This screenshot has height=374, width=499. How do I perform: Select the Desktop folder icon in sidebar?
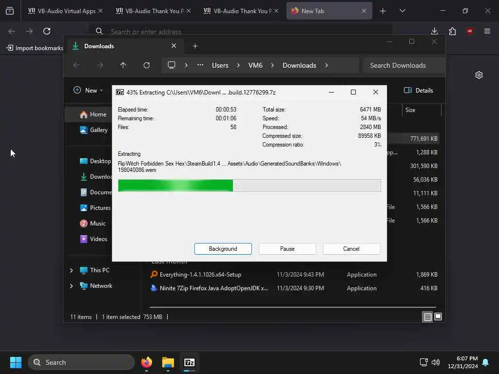click(83, 161)
